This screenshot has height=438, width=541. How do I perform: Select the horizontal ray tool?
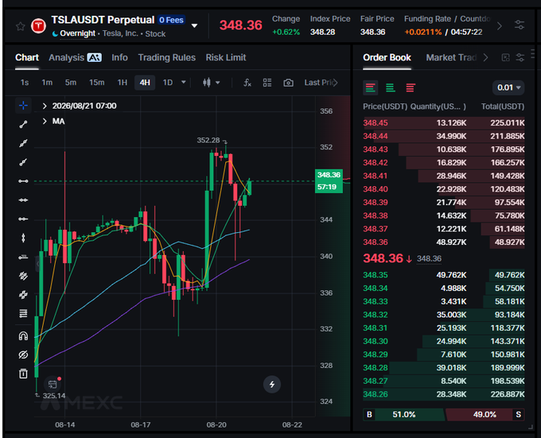coord(23,200)
